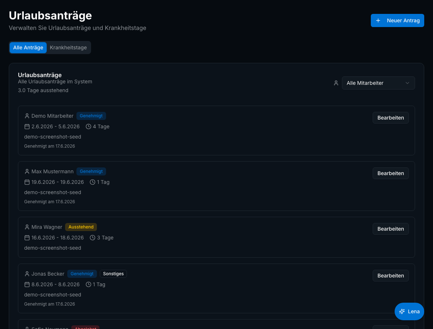Click the name Mira Wagner

pos(47,227)
